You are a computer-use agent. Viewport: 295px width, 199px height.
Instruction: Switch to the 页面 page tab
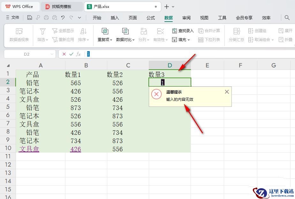[132, 17]
